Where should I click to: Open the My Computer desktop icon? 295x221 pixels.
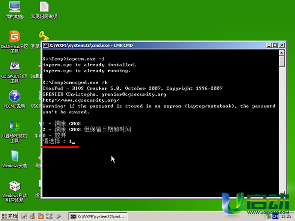click(x=15, y=10)
